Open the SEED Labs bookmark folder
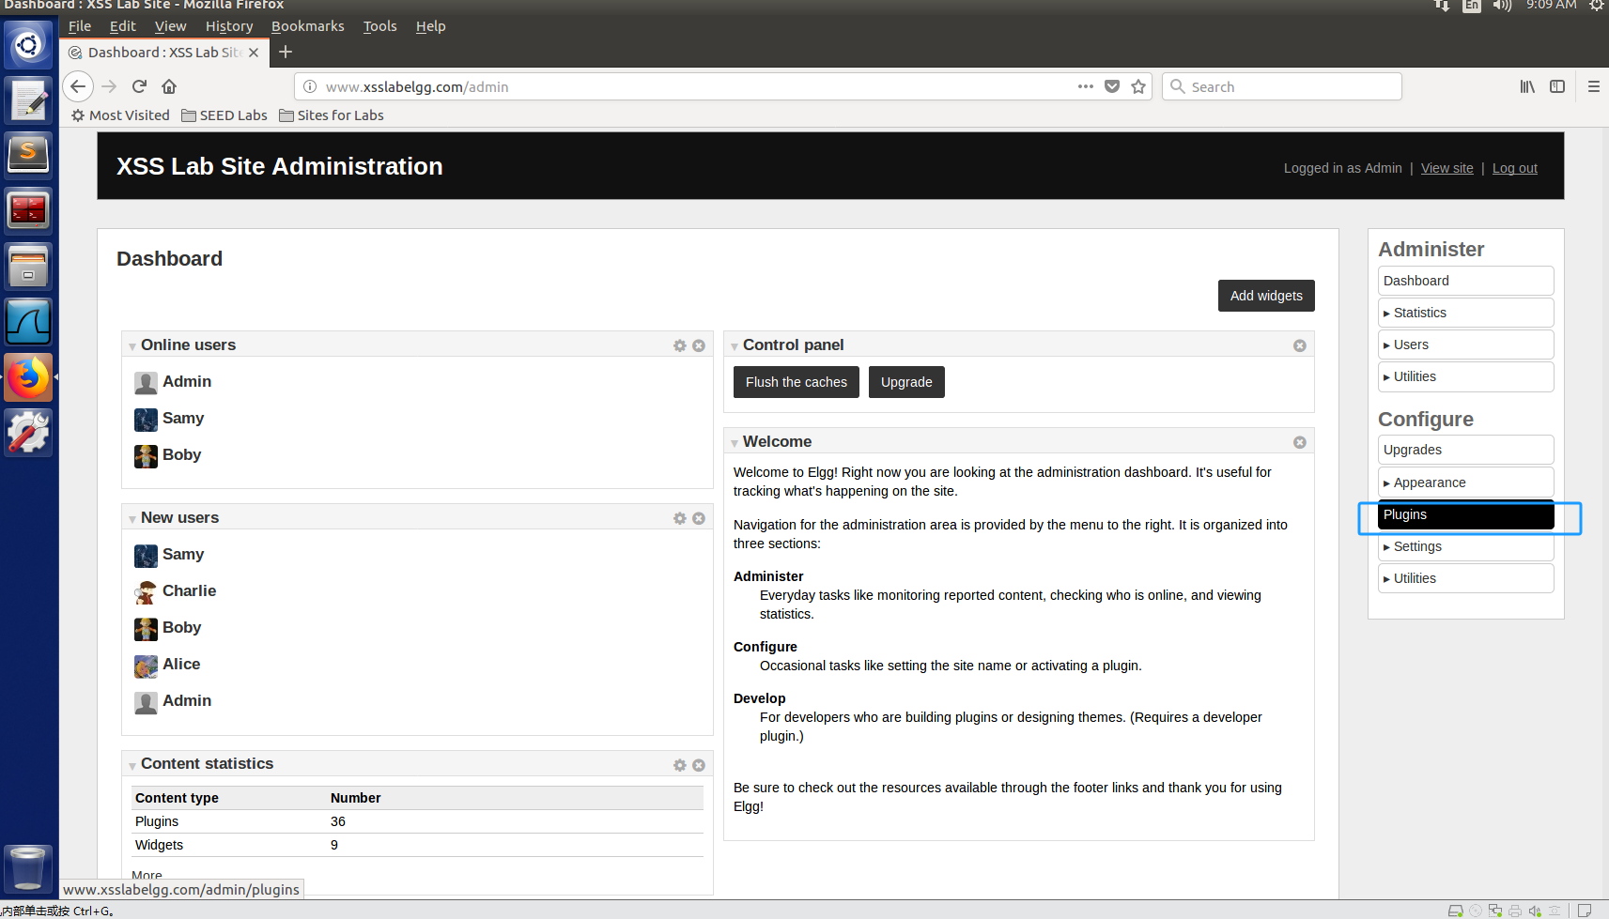Viewport: 1609px width, 919px height. coord(224,115)
